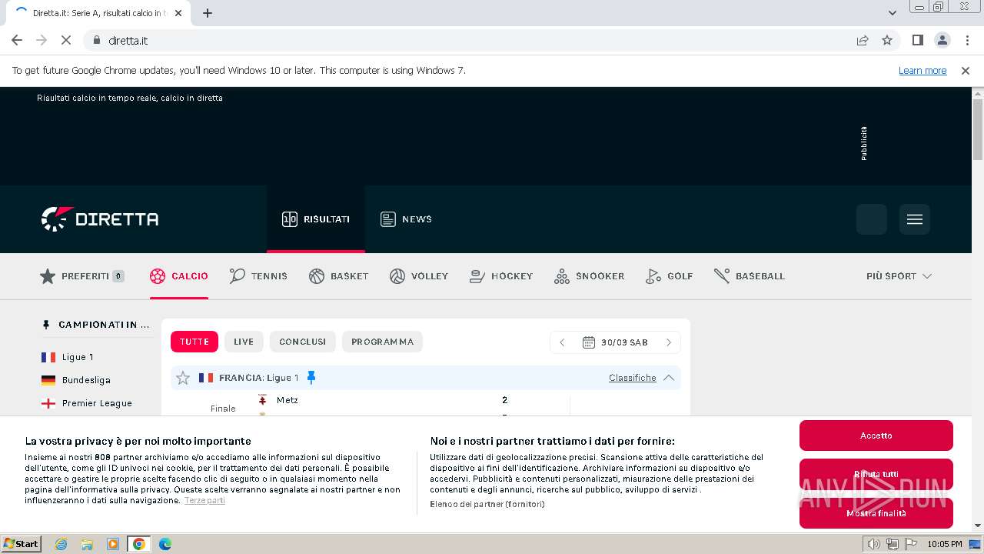
Task: Open the Chrome profile menu
Action: [x=942, y=40]
